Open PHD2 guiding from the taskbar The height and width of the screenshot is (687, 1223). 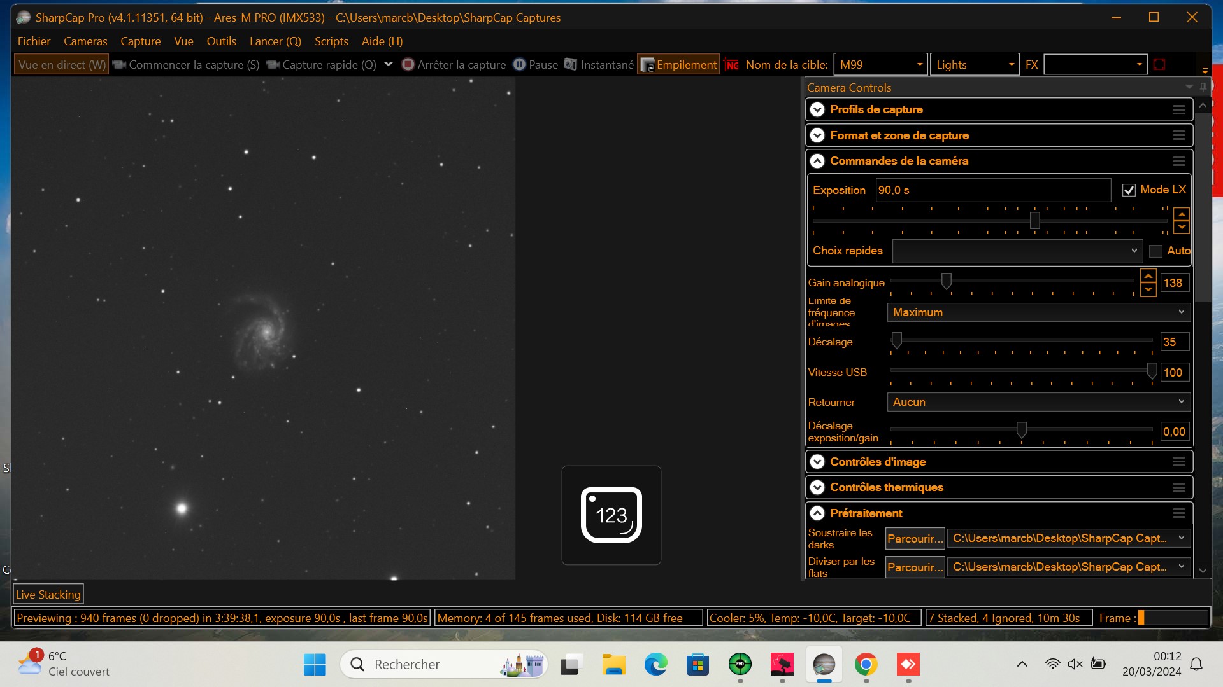[x=740, y=665]
